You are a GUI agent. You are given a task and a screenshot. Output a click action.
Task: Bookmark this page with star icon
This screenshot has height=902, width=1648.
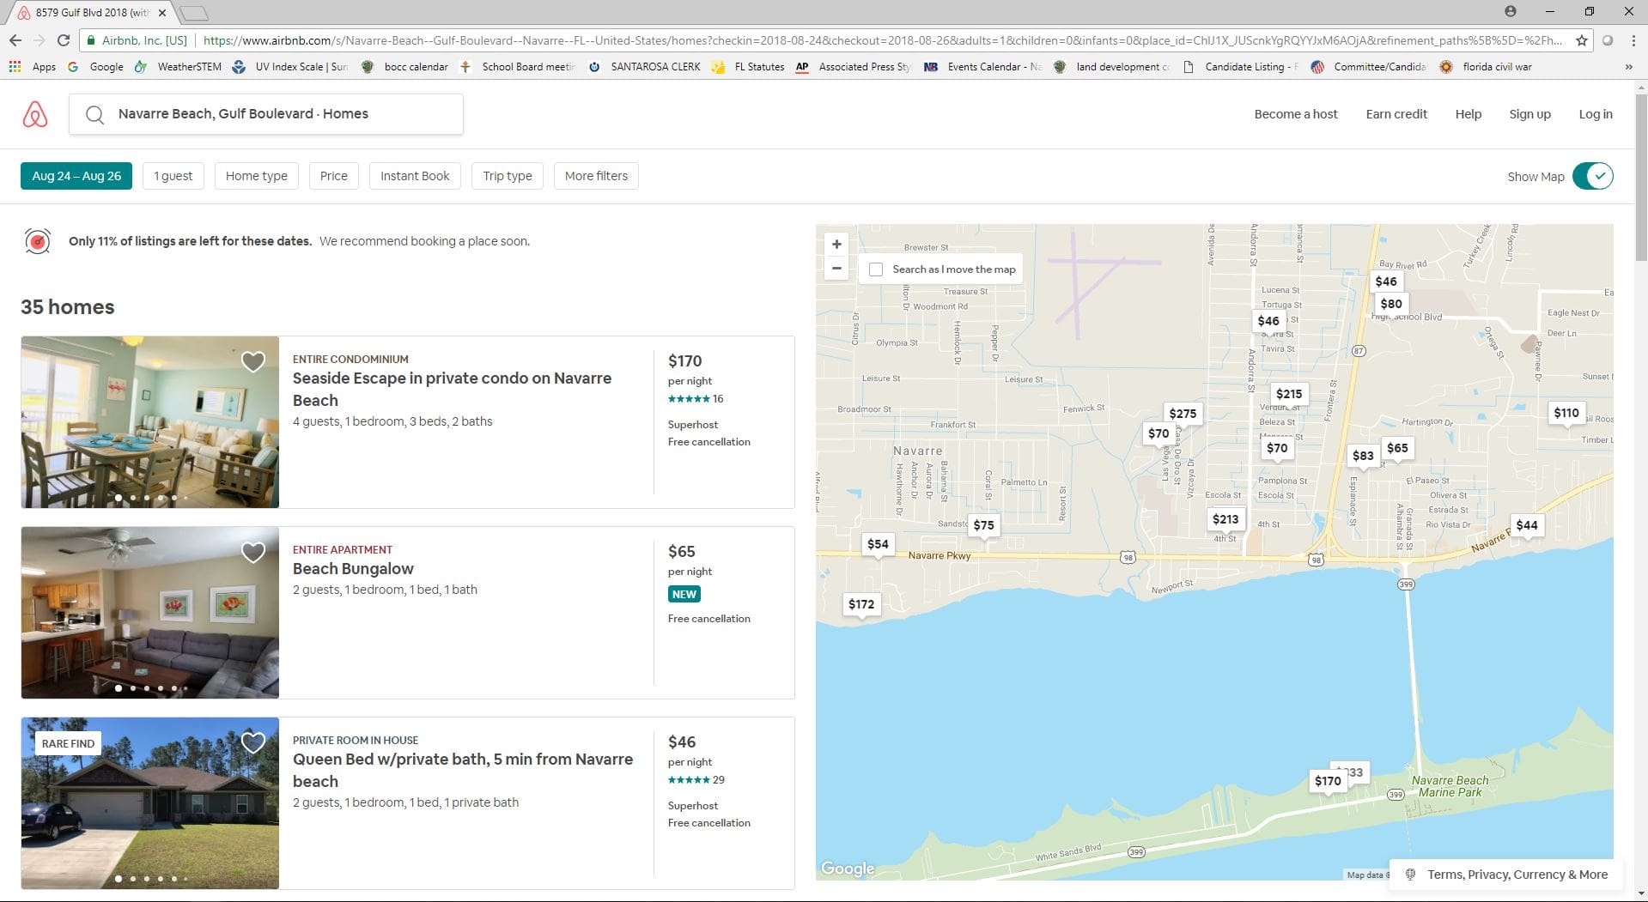click(1581, 40)
